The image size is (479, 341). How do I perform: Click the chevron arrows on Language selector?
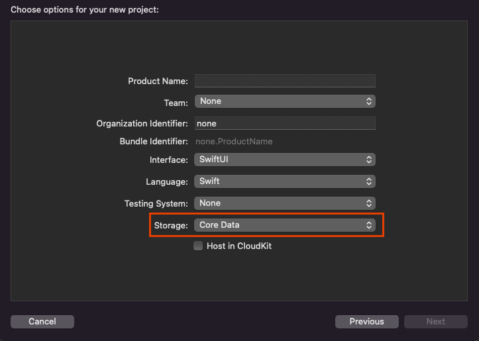[x=369, y=181]
